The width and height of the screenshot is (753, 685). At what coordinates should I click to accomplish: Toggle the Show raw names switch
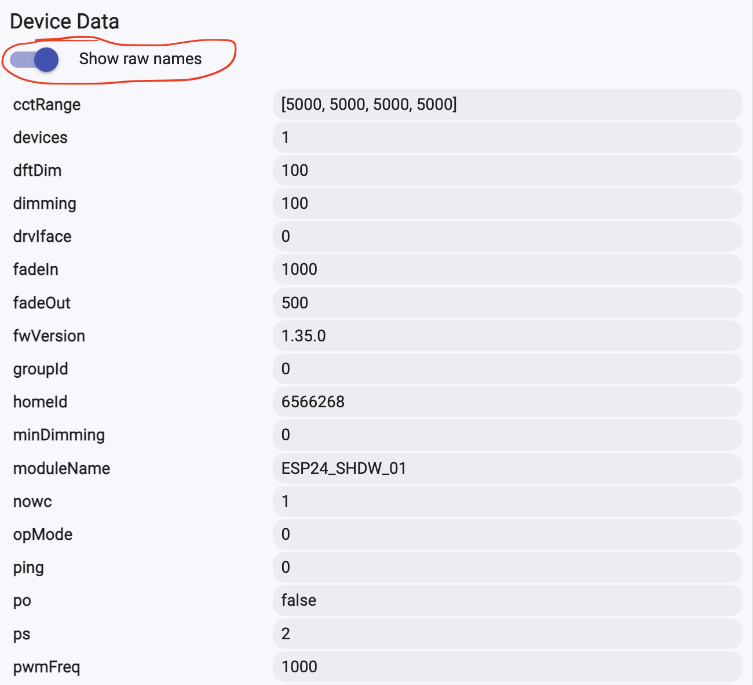point(35,59)
